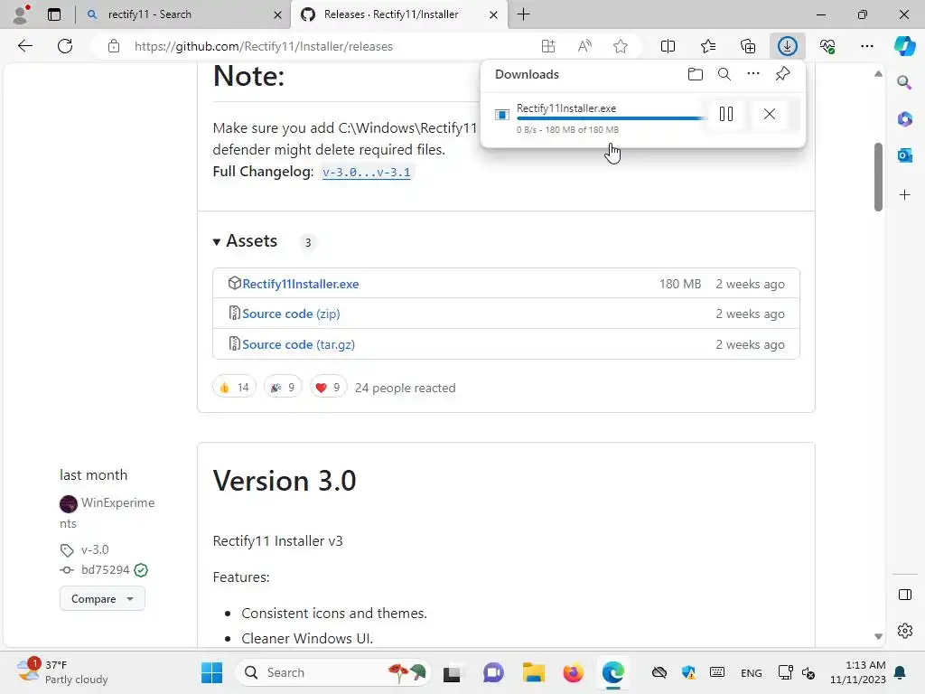The width and height of the screenshot is (925, 694).
Task: Refresh the current page
Action: pos(65,46)
